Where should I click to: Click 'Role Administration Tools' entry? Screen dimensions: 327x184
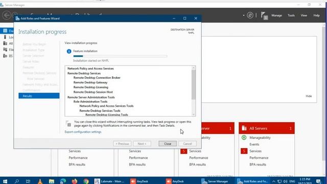(90, 102)
